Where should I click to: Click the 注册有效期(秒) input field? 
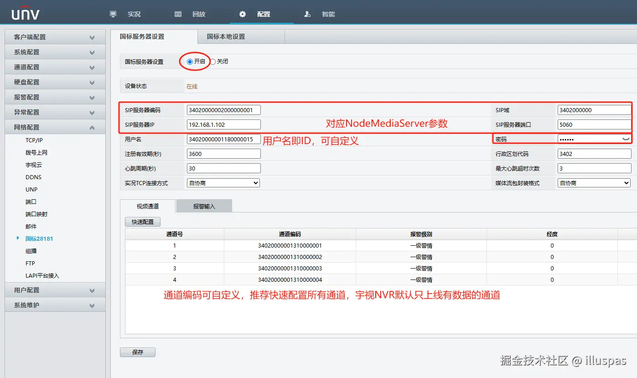(224, 154)
